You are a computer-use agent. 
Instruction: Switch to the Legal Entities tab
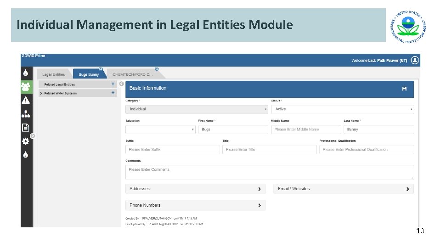click(53, 74)
